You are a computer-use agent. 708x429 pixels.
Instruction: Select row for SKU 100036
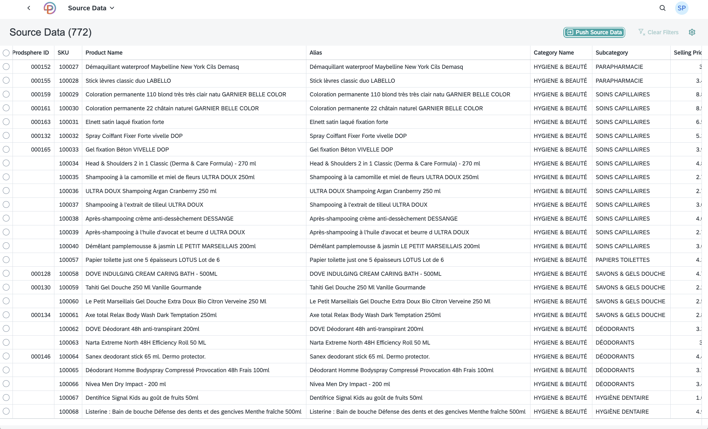(6, 191)
